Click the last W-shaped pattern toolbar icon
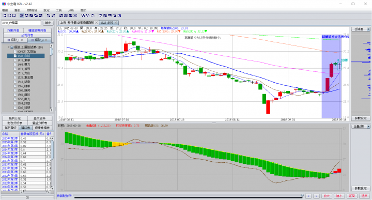 (92, 16)
